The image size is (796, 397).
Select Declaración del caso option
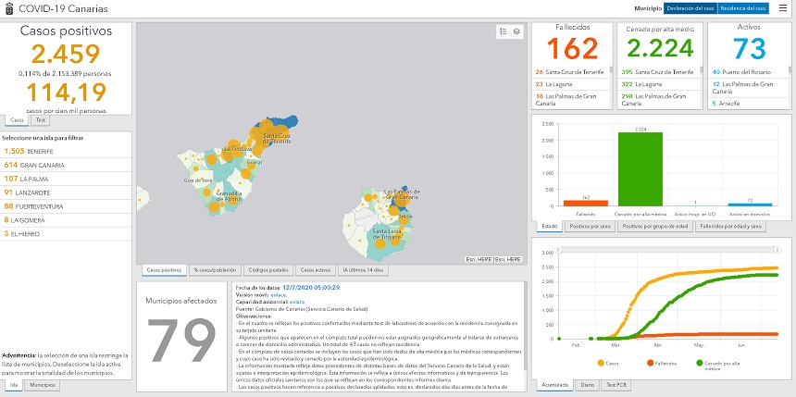point(690,8)
